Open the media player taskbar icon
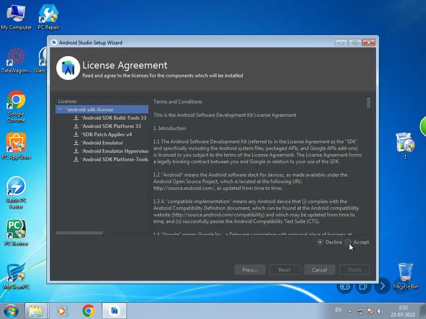Image resolution: width=426 pixels, height=319 pixels. point(62,311)
